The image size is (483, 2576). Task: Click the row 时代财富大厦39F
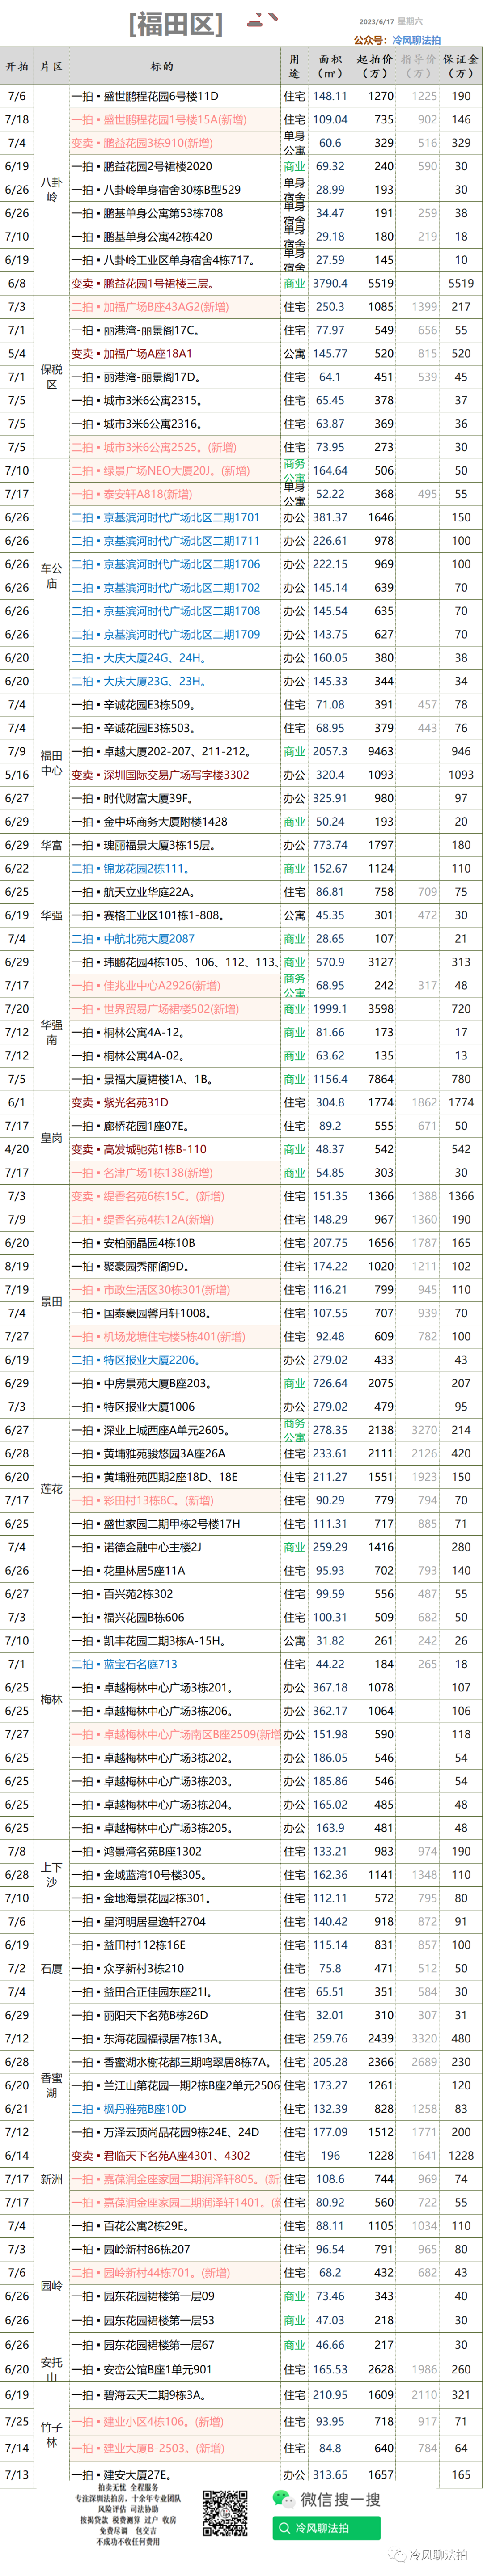click(241, 798)
